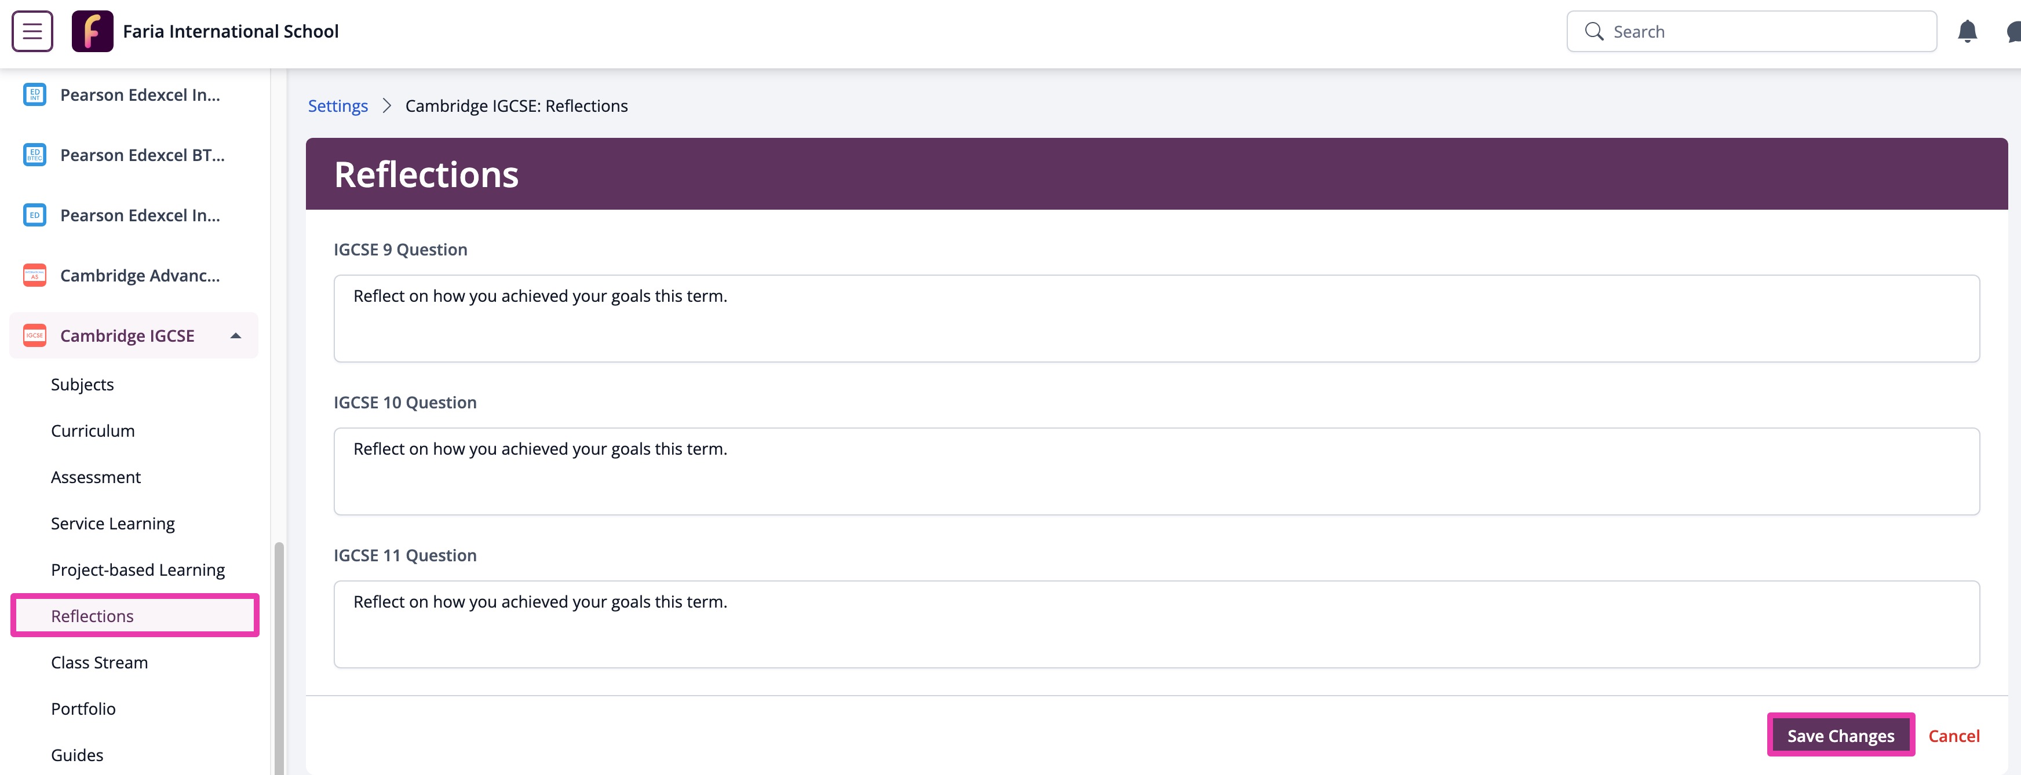Select the Pearson Edexcel BTEC programme icon
This screenshot has height=775, width=2021.
[x=35, y=155]
